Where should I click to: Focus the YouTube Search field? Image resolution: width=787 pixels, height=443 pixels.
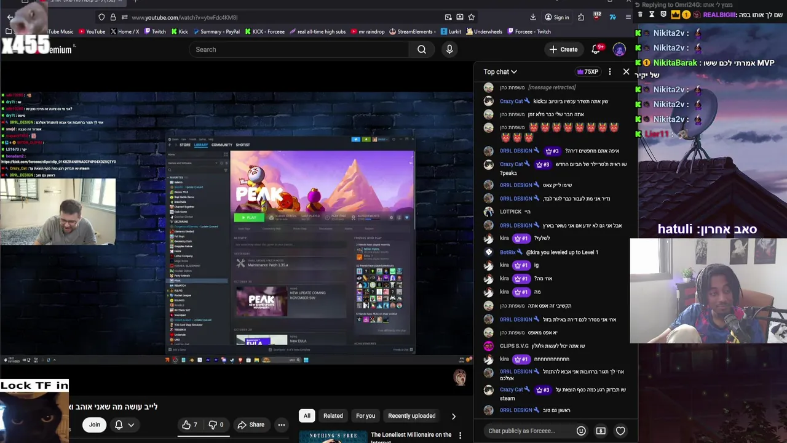pos(299,49)
